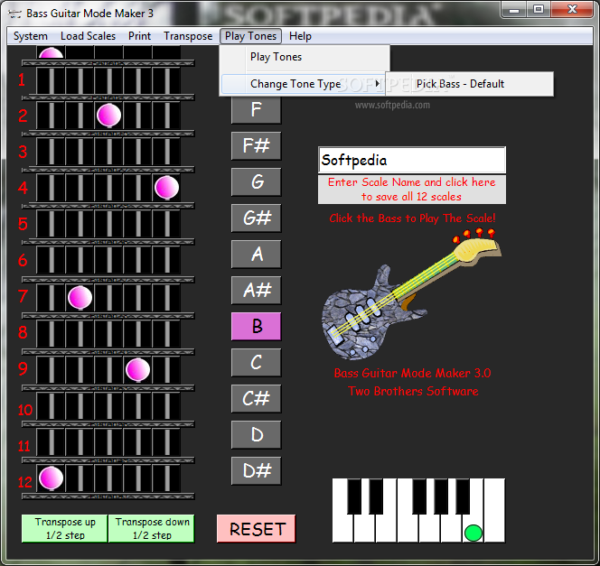Select the D key button
This screenshot has height=566, width=600.
coord(256,434)
